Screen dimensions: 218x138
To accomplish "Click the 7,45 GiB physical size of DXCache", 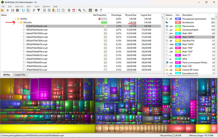I will (x=132, y=22).
